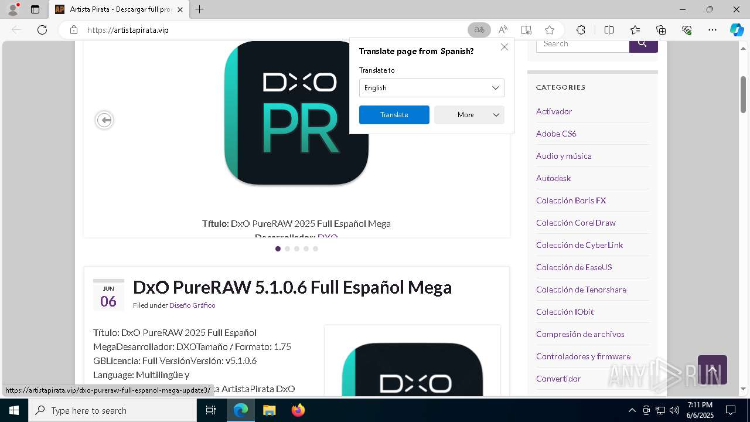This screenshot has height=422, width=750.
Task: Click the taskbar search box
Action: [x=112, y=410]
